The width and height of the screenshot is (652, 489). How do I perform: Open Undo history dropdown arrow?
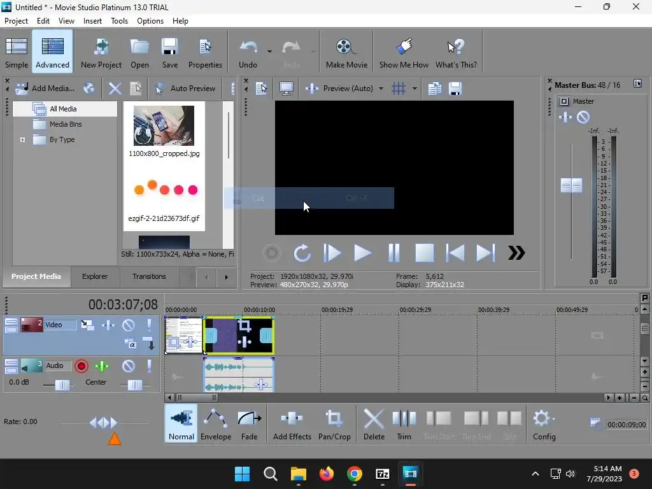269,51
